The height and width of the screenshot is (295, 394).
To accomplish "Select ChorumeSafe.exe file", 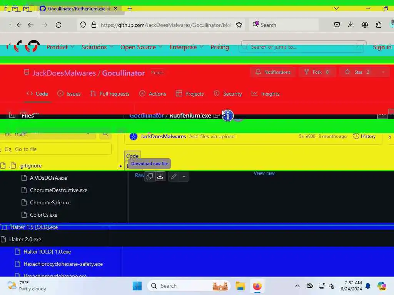I will 50,202.
